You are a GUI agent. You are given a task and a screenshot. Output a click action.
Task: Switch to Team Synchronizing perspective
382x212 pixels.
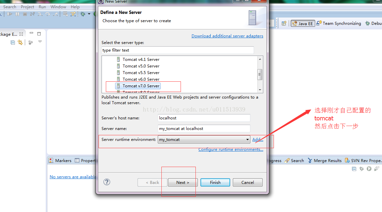pos(339,23)
